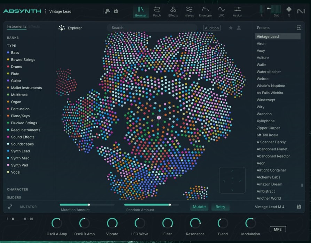Open the Envelope view
The height and width of the screenshot is (243, 311).
(205, 11)
